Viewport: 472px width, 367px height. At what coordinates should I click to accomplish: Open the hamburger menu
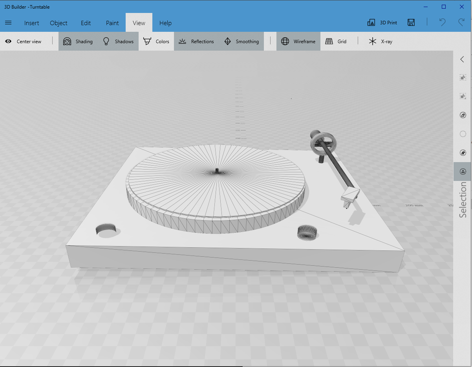point(8,23)
